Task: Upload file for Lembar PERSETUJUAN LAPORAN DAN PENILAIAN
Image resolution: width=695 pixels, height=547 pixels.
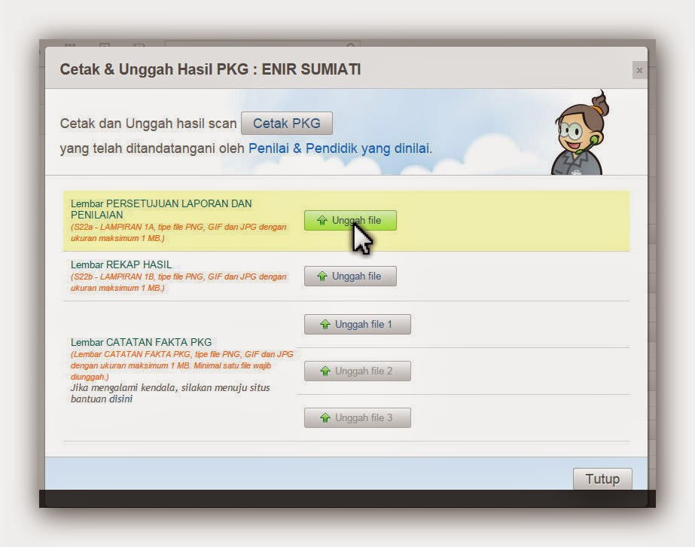Action: tap(350, 221)
